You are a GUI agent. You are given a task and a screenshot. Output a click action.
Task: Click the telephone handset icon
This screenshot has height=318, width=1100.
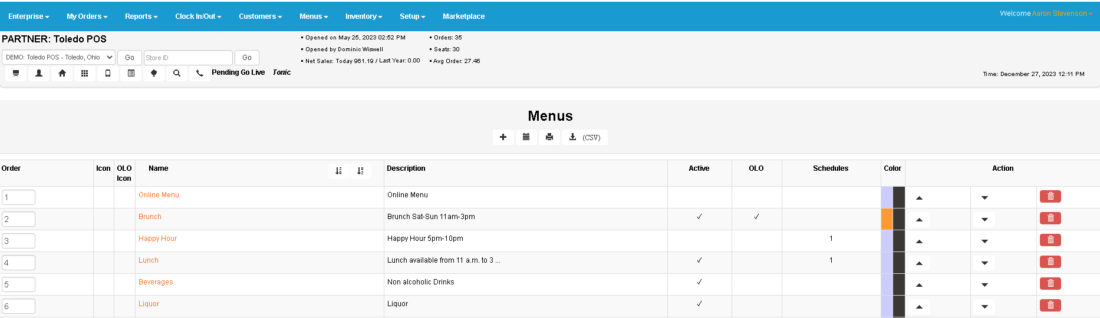[200, 74]
